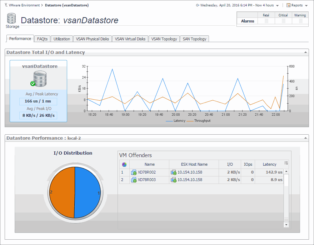This screenshot has width=314, height=245.
Task: Click the Storage datastore icon in header
Action: point(11,19)
